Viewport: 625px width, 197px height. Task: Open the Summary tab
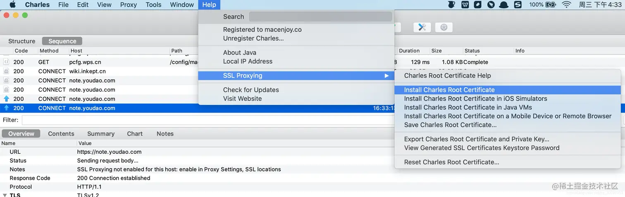pos(101,134)
